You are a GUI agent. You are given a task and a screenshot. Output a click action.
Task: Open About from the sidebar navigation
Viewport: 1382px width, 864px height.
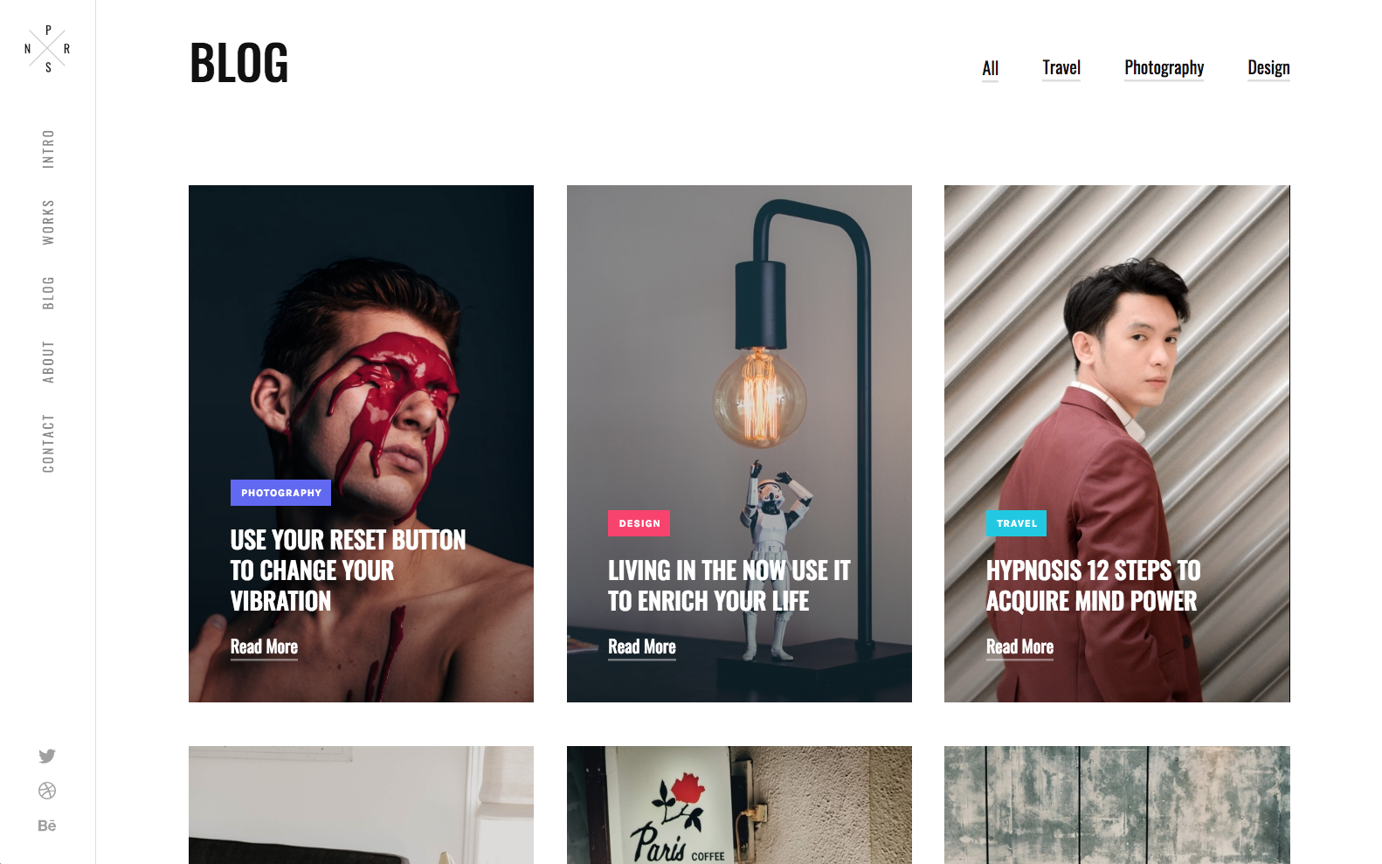(x=48, y=362)
